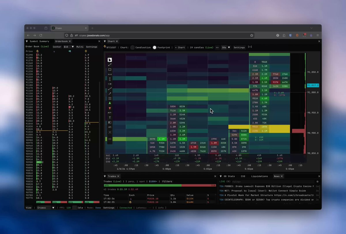Select the text T tool
346x234 pixels.
pyautogui.click(x=110, y=118)
